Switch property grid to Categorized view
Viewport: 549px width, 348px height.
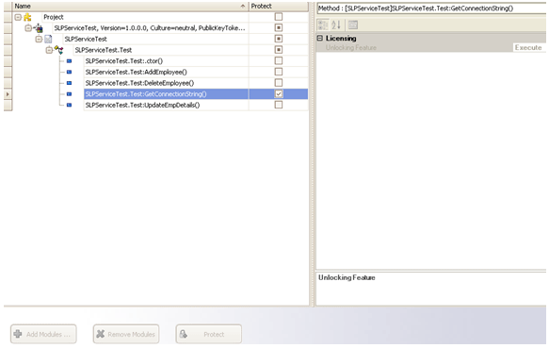coord(323,25)
